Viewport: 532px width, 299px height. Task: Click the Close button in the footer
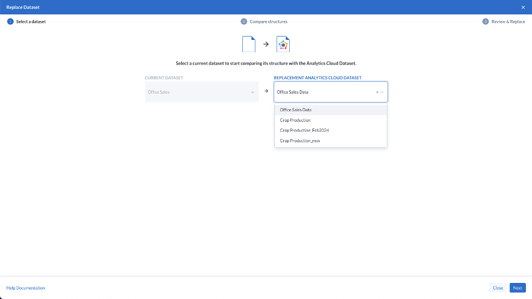[498, 288]
